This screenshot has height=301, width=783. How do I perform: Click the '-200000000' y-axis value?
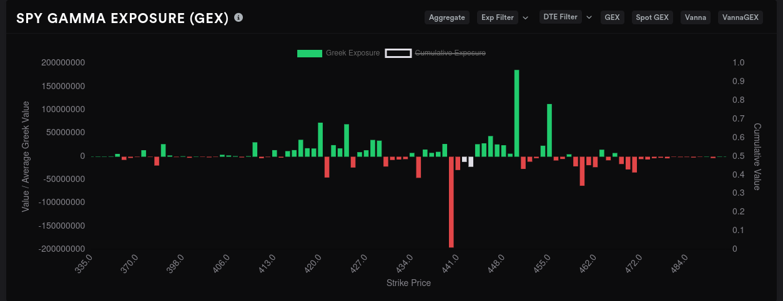pos(61,249)
